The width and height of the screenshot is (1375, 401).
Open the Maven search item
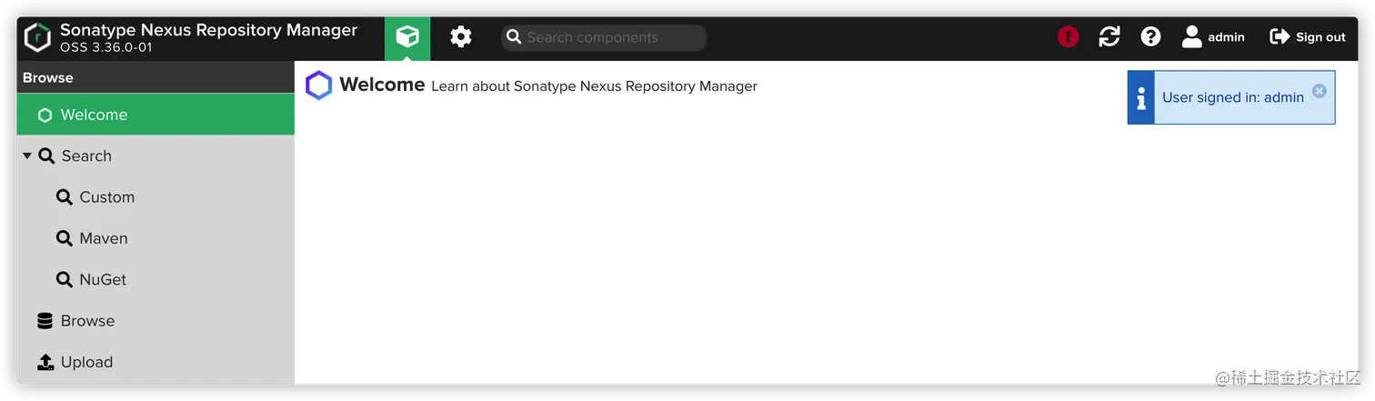[x=103, y=238]
